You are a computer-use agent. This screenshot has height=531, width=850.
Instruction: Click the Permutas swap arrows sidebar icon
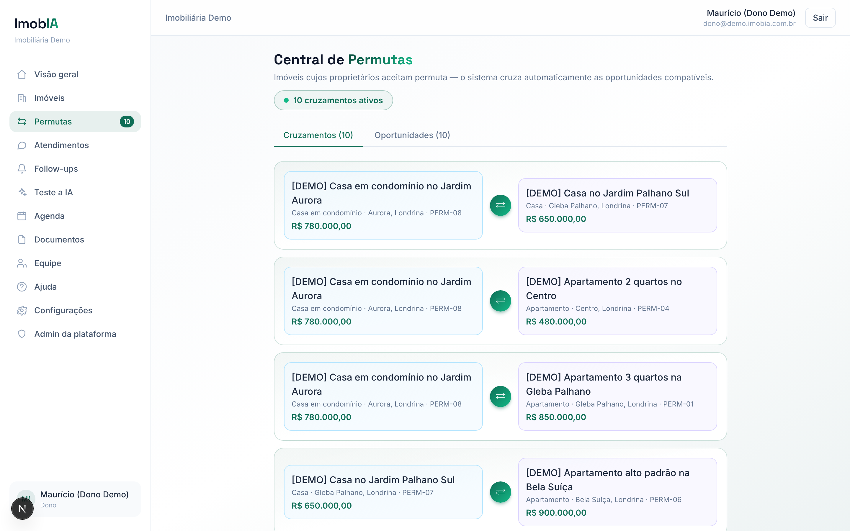click(22, 122)
